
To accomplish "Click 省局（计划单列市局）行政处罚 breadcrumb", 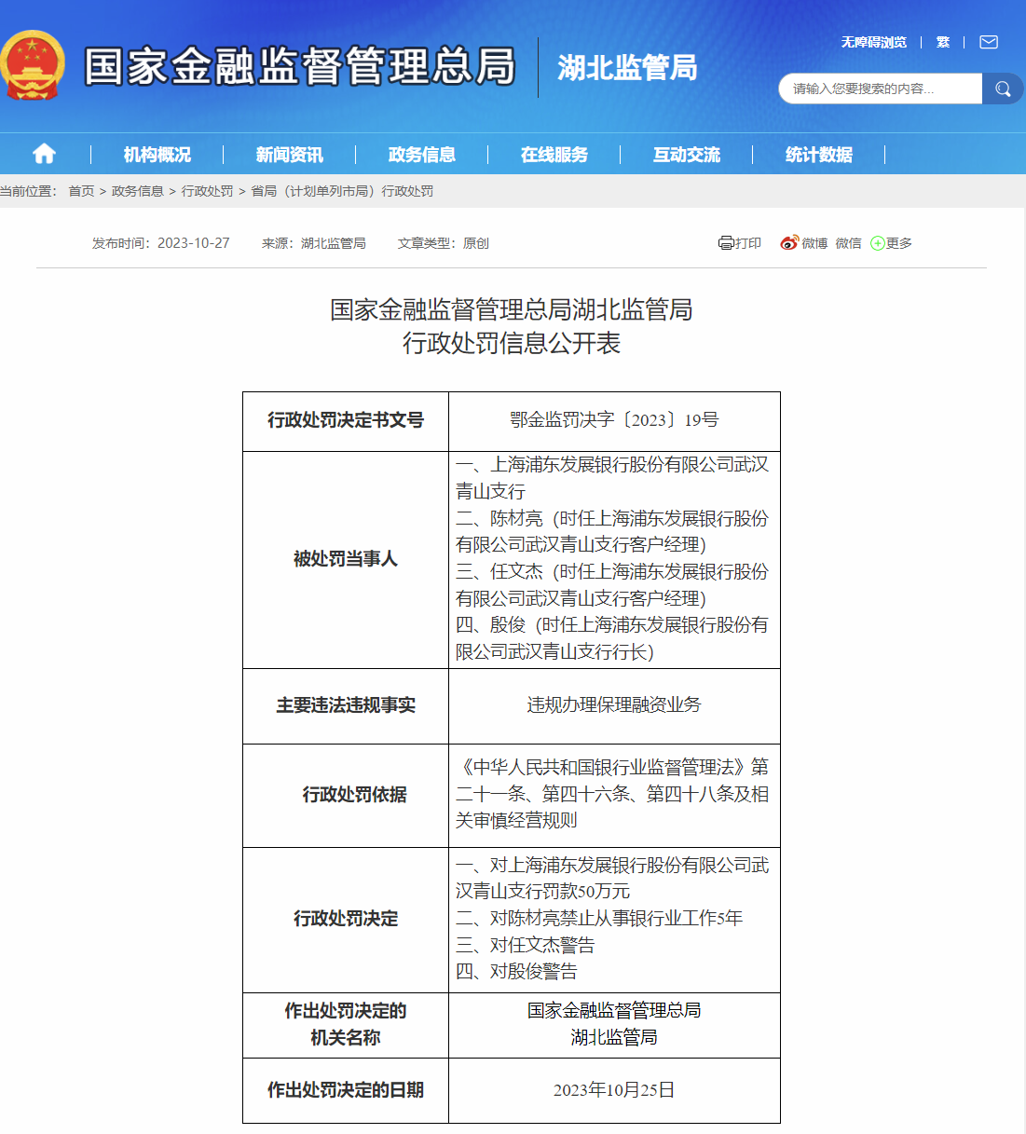I will [342, 191].
